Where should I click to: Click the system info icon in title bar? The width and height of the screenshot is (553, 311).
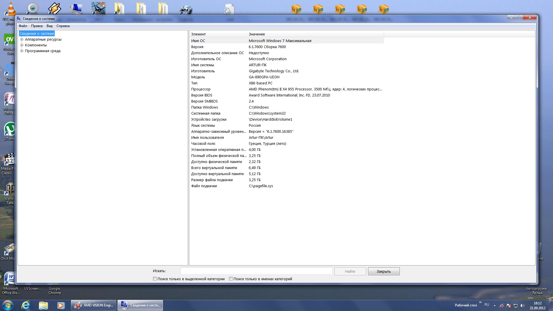19,18
